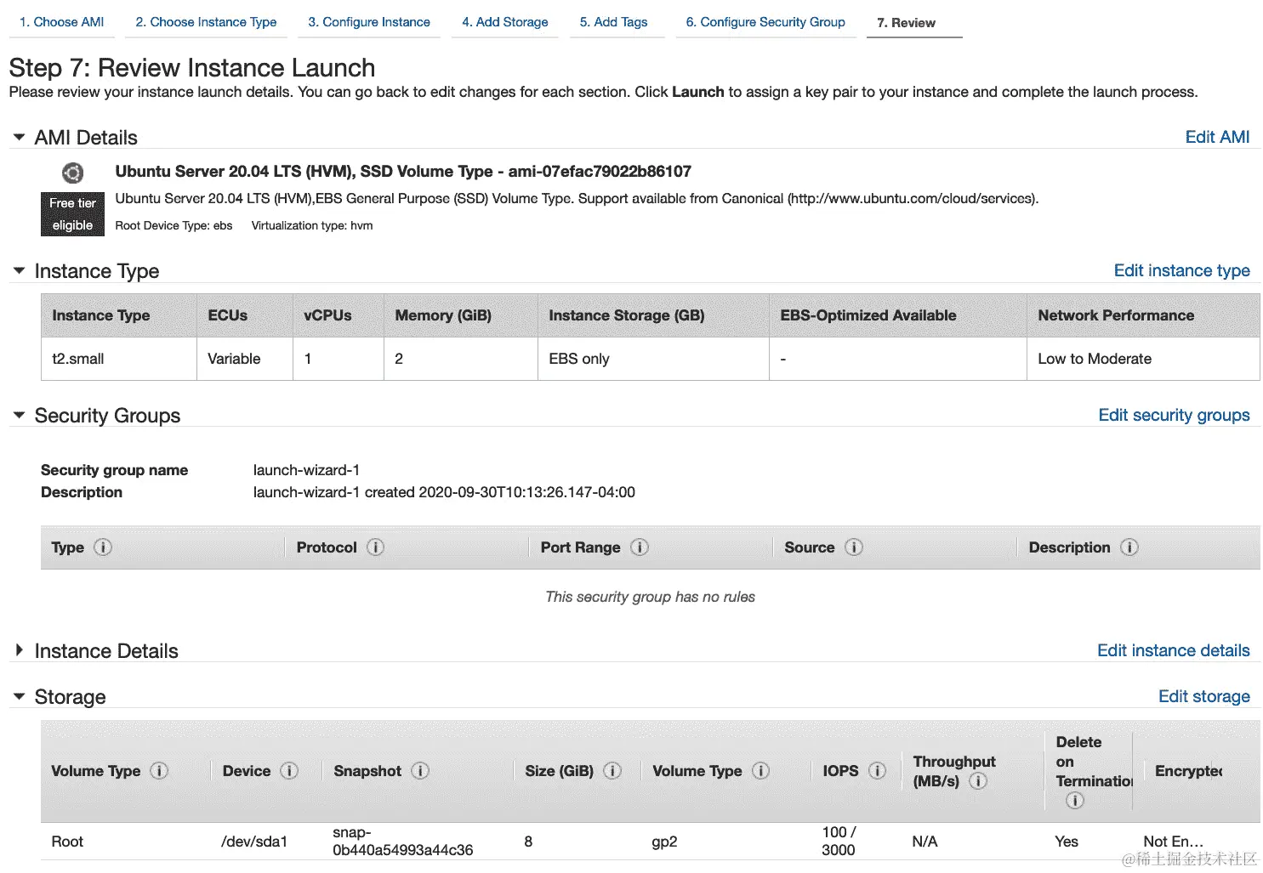Click the N/A throughput cell

(x=924, y=842)
